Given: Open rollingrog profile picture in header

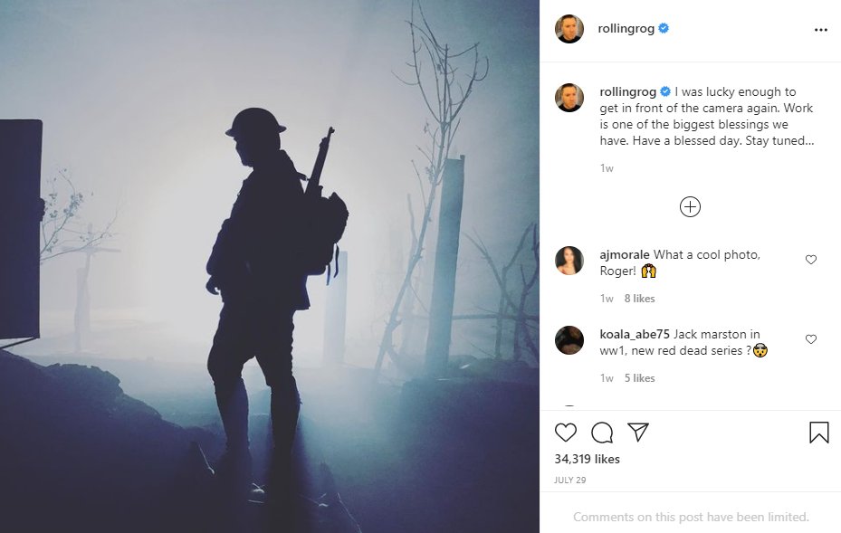Looking at the screenshot, I should (569, 29).
